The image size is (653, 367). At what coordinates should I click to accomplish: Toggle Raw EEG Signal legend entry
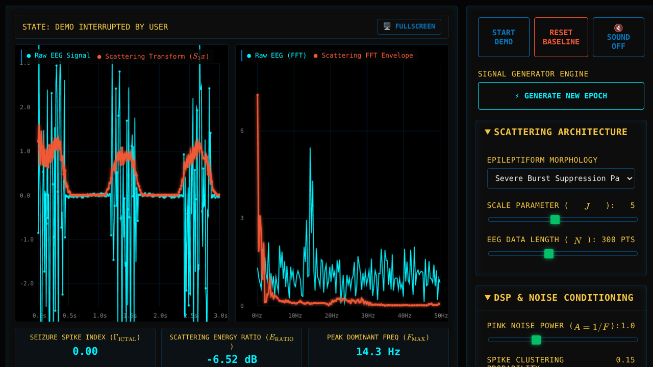[x=58, y=56]
